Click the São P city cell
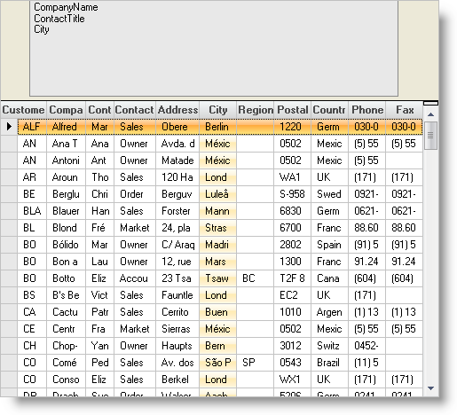457x415 pixels. 218,363
